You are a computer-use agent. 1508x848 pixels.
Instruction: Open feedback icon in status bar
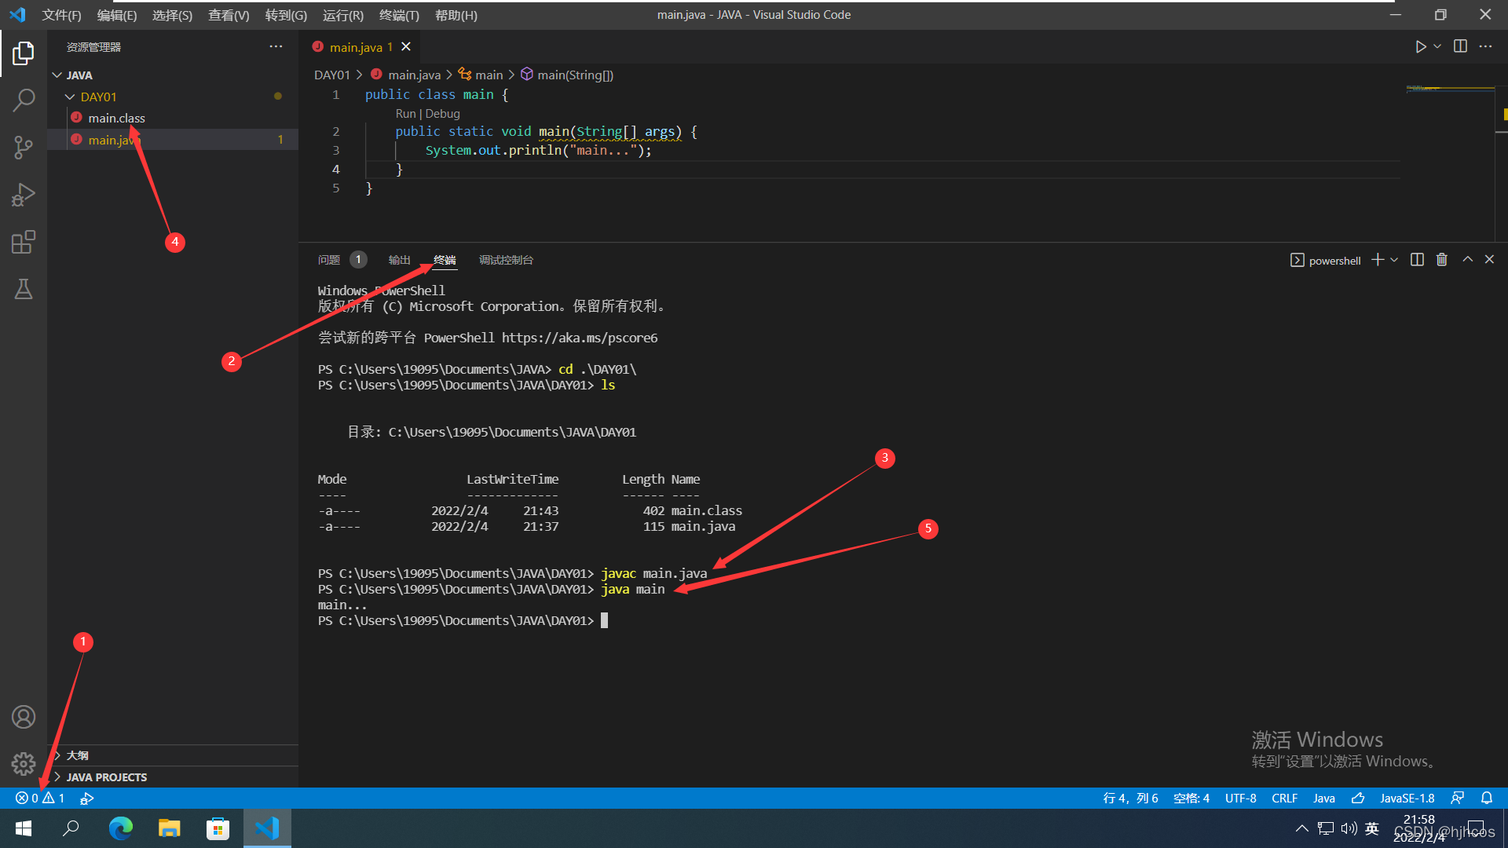click(x=1457, y=799)
